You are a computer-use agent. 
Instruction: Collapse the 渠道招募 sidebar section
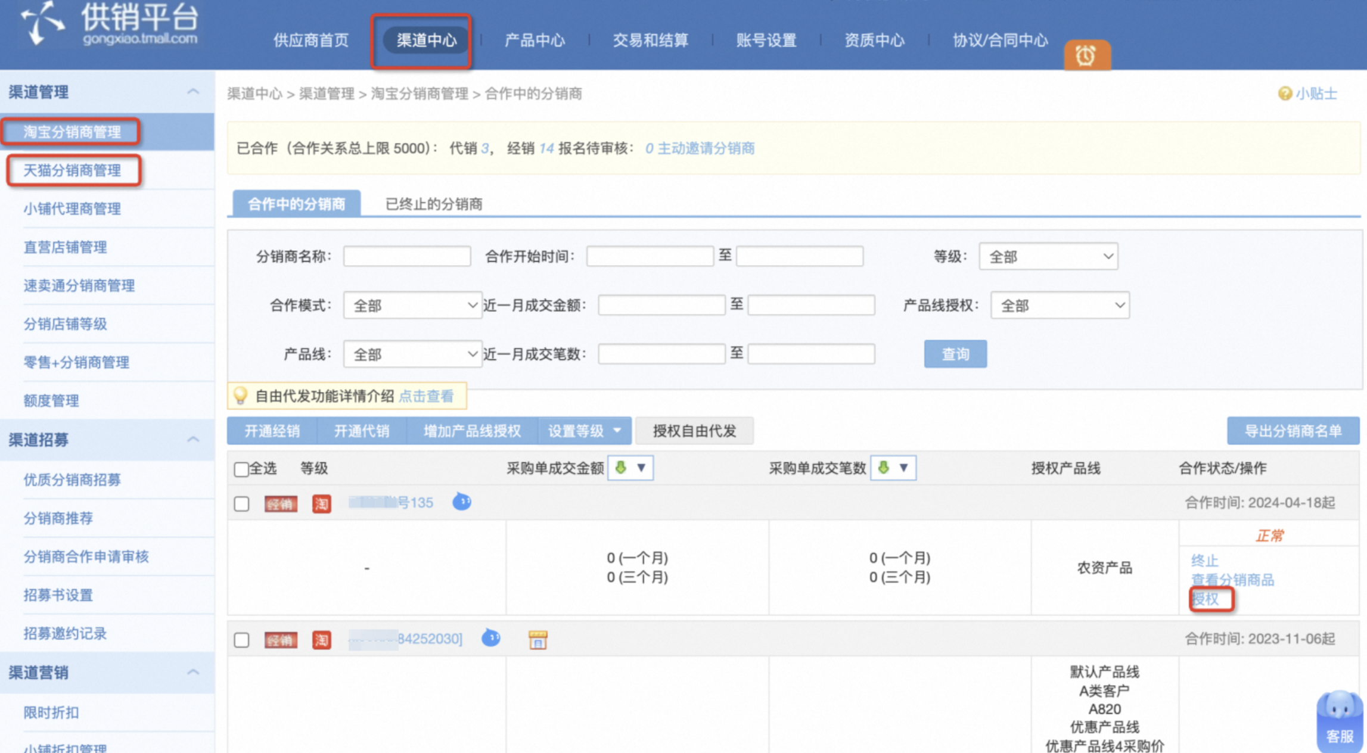(x=193, y=440)
